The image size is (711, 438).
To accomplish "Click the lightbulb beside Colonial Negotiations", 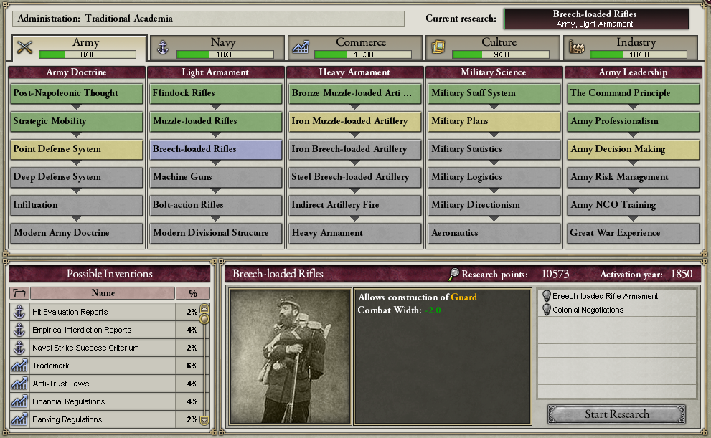I will [x=547, y=310].
